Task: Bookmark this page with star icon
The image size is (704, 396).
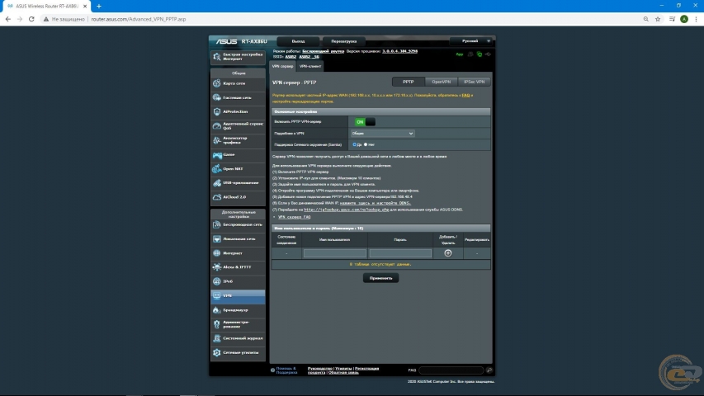Action: (658, 19)
